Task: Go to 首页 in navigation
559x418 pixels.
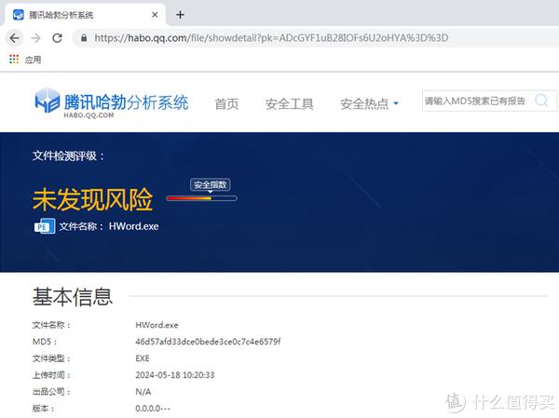Action: point(226,104)
